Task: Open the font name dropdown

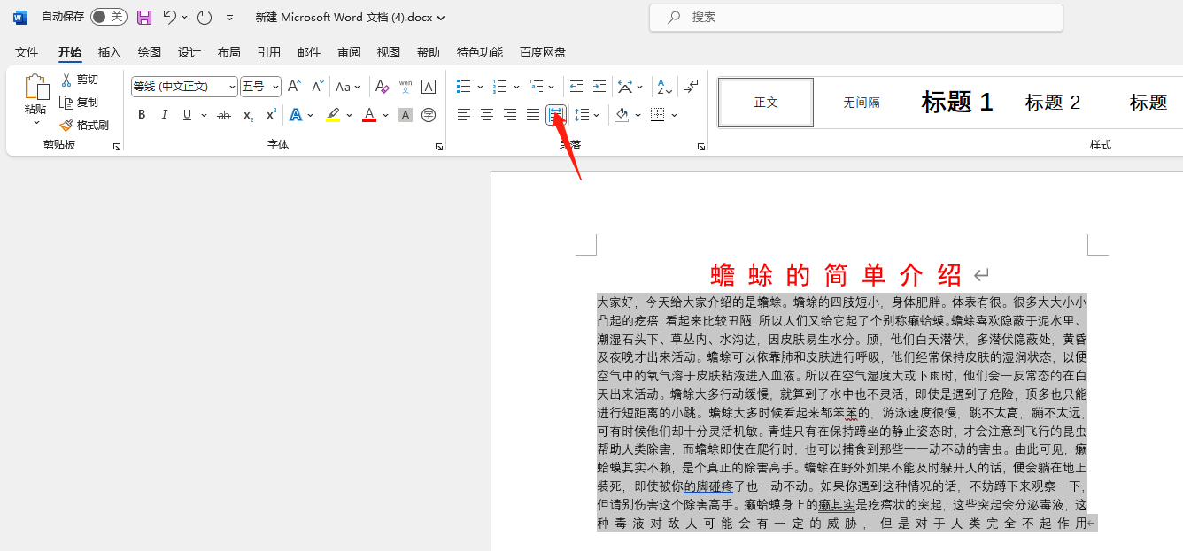Action: [x=230, y=86]
